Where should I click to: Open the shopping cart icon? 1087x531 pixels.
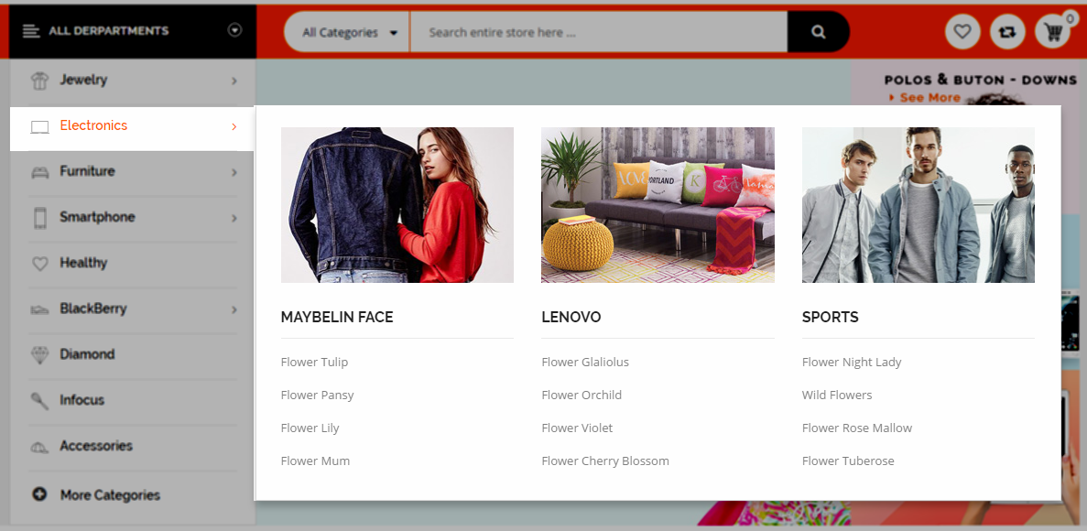[1052, 32]
